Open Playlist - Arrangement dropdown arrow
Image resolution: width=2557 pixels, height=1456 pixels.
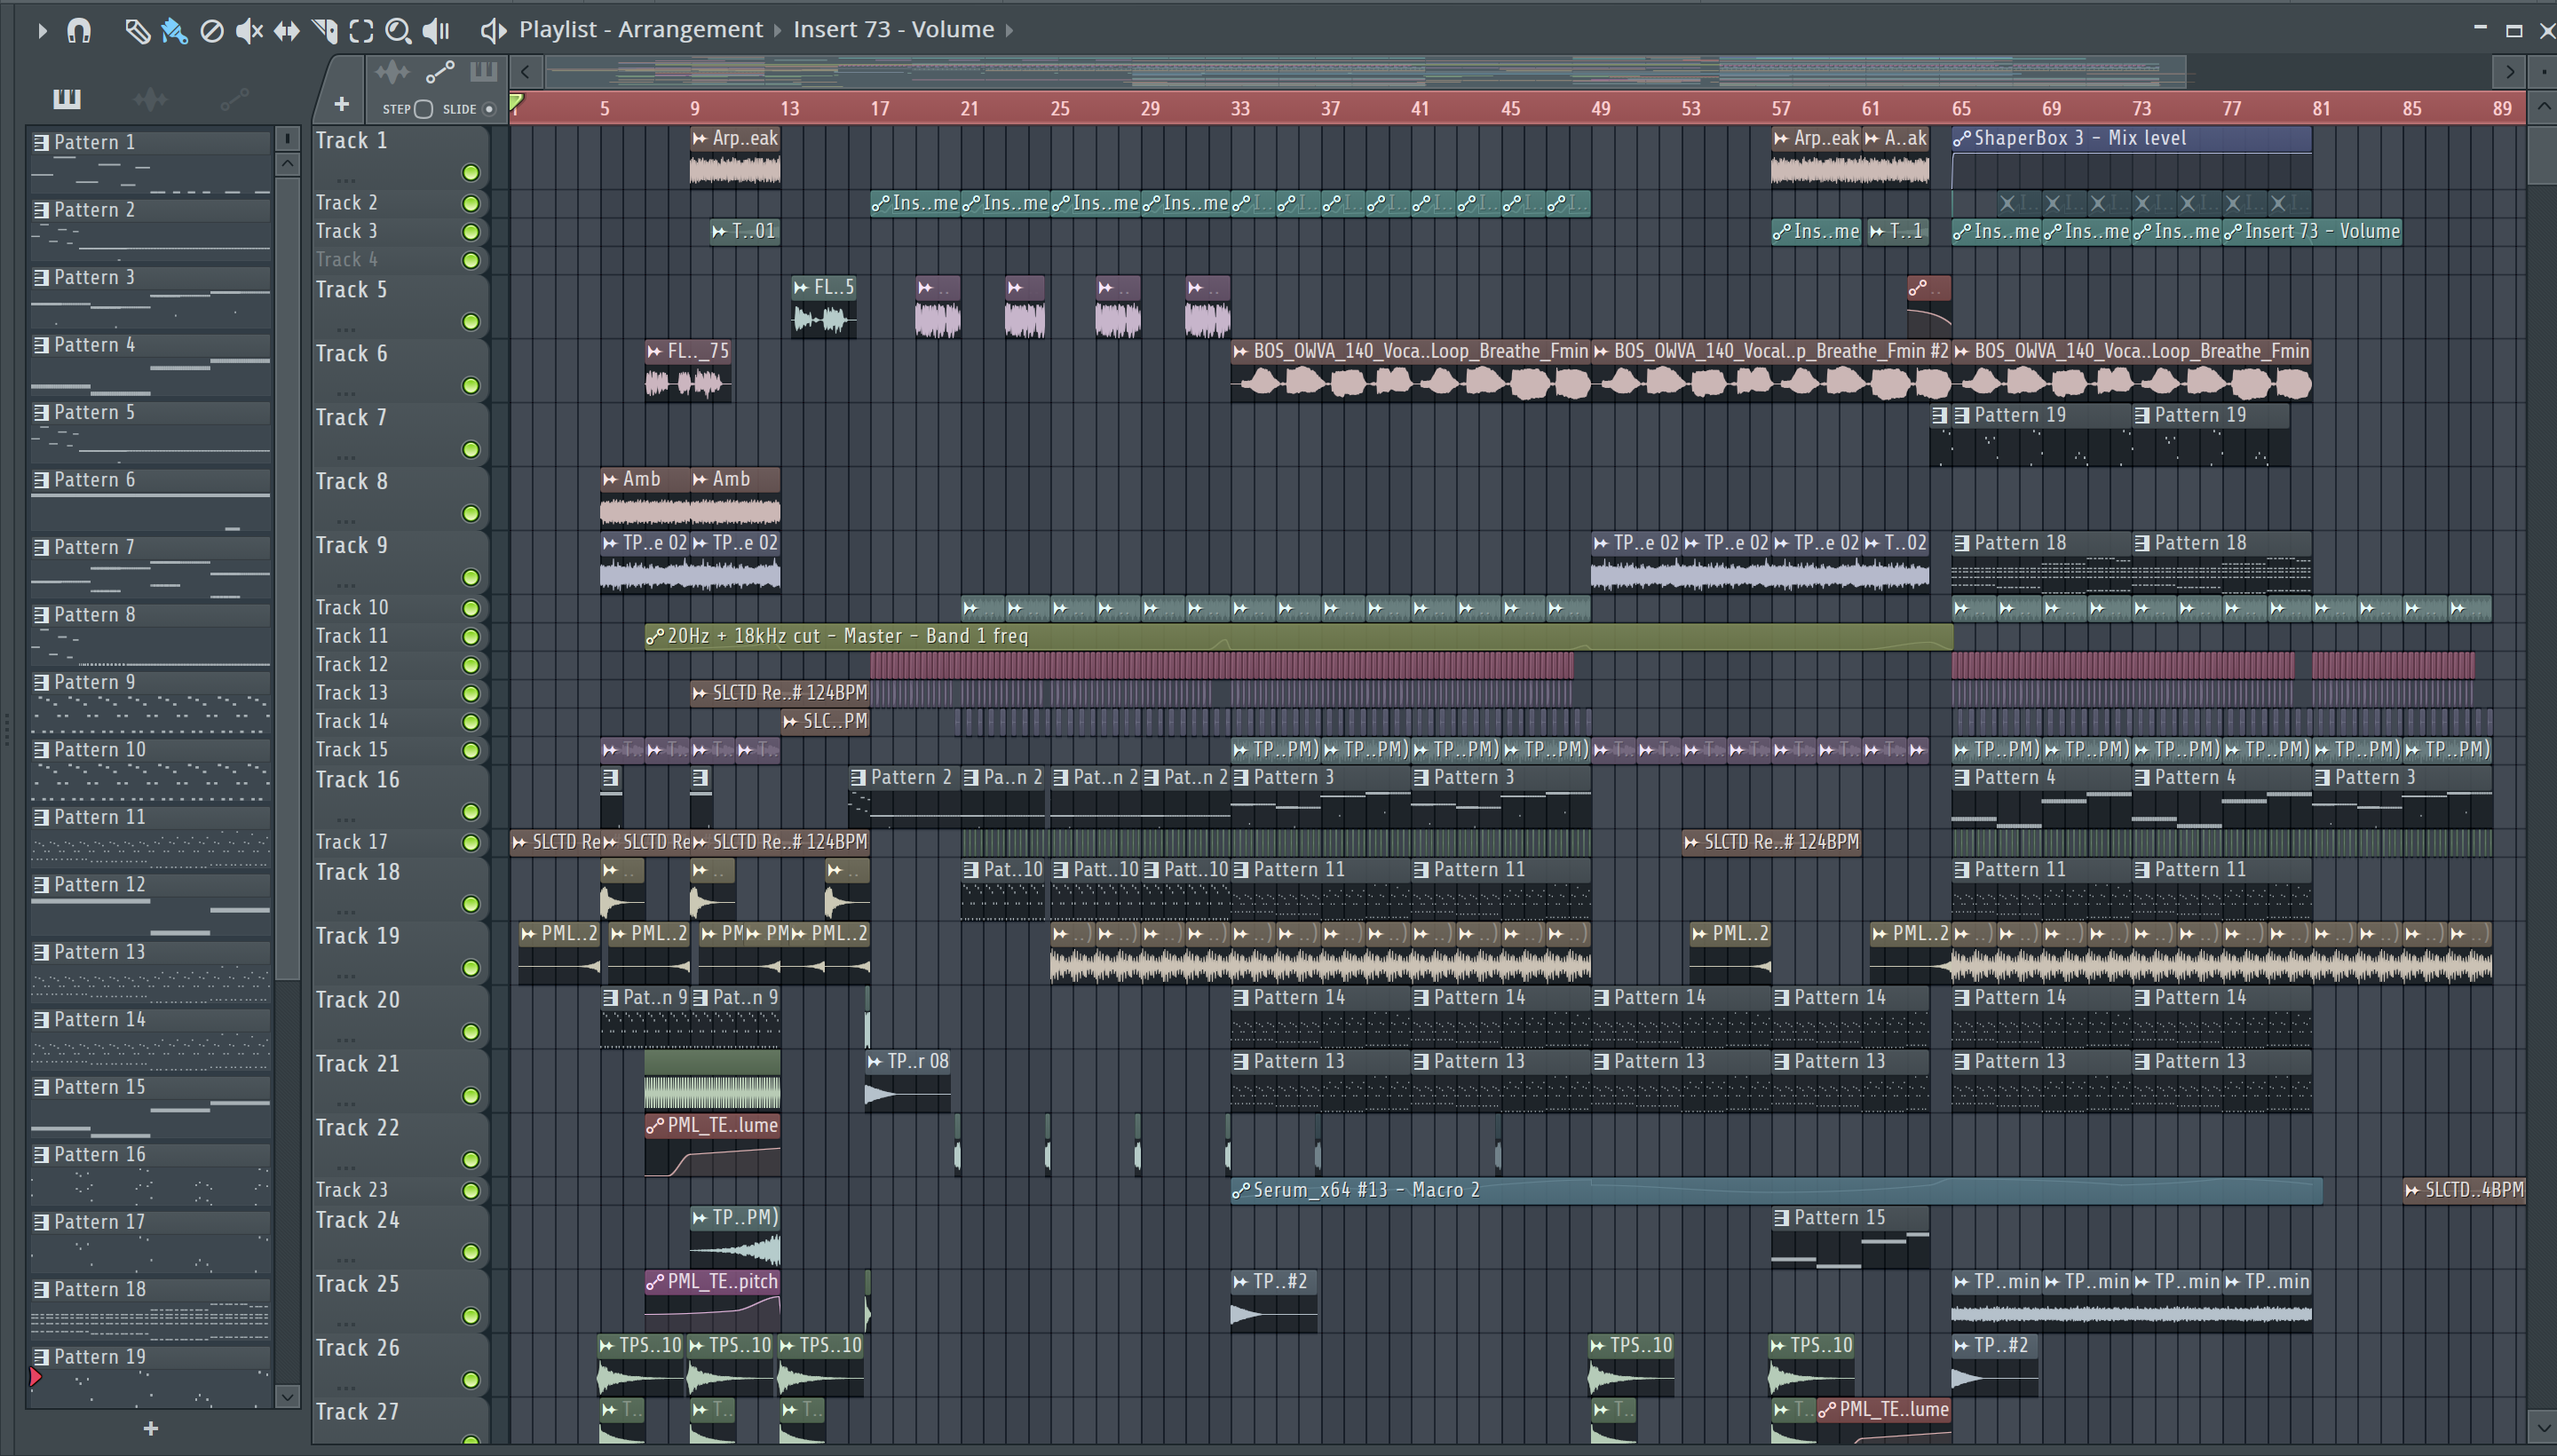click(x=777, y=30)
